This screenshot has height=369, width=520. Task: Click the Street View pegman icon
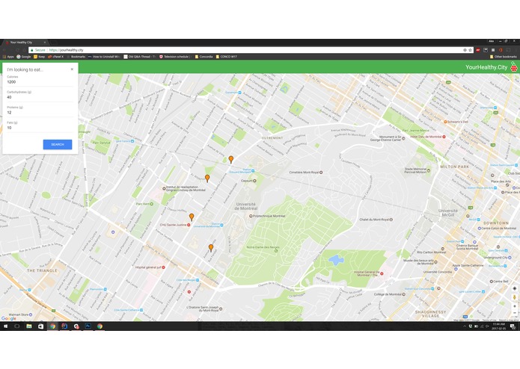[x=514, y=297]
